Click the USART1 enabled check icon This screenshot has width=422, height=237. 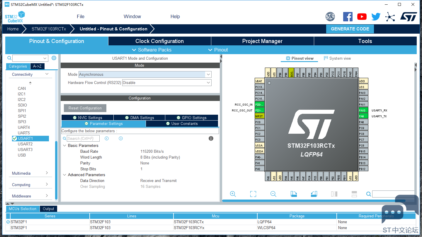click(x=15, y=138)
